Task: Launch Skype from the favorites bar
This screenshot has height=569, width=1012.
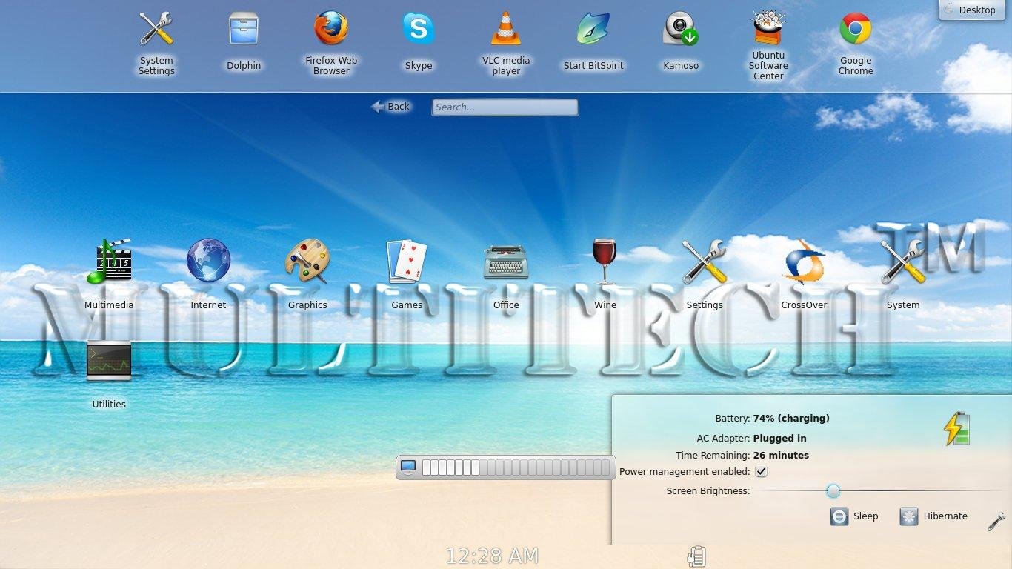Action: coord(419,41)
